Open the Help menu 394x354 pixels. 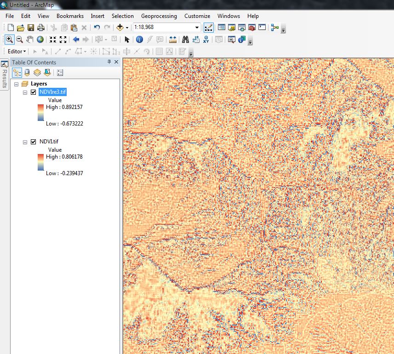coord(253,16)
